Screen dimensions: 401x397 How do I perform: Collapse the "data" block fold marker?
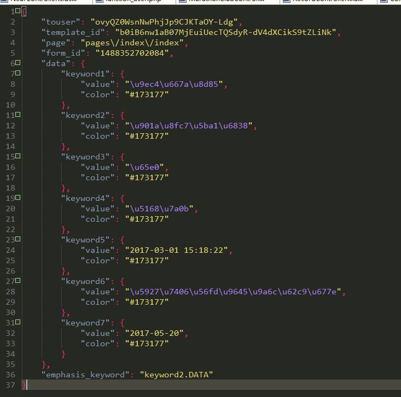point(18,63)
